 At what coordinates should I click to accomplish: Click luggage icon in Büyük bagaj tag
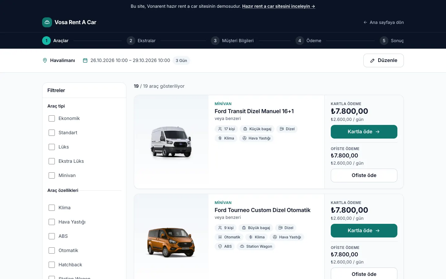(x=244, y=228)
